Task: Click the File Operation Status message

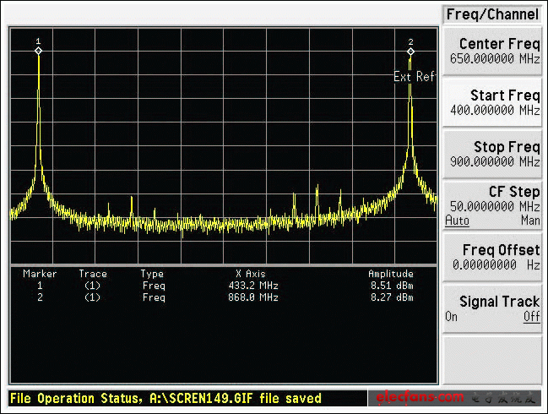Action: [x=165, y=398]
